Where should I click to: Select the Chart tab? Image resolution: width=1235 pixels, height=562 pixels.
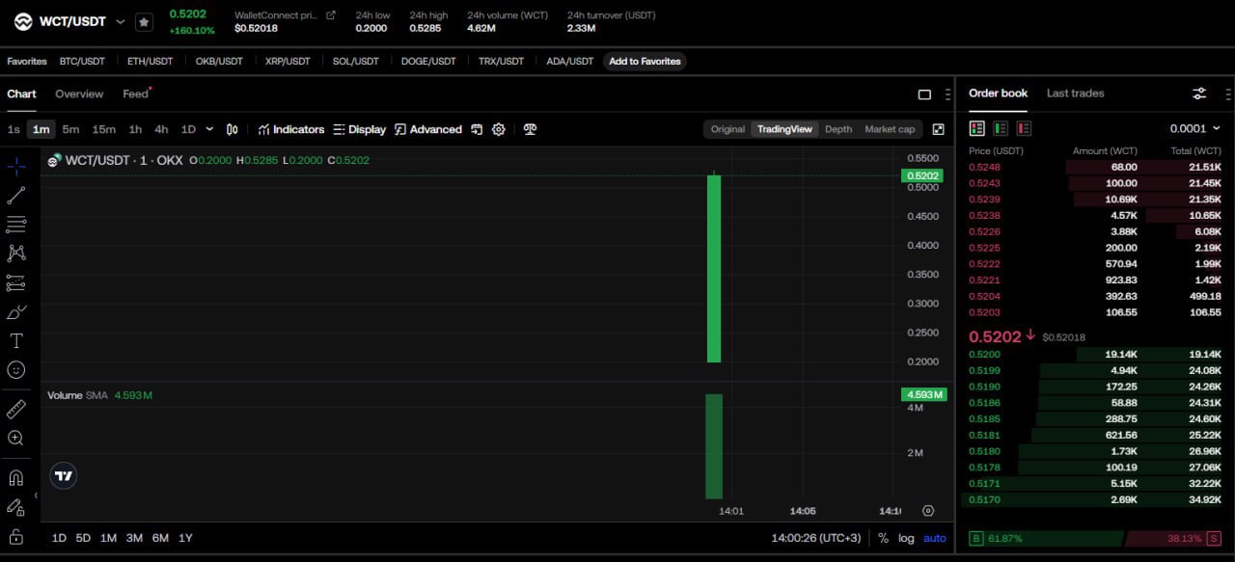click(x=21, y=94)
